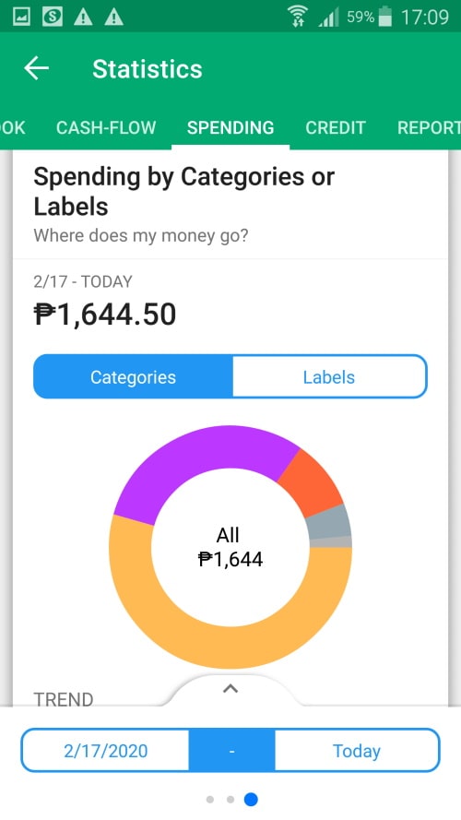The height and width of the screenshot is (820, 461).
Task: Tap the second warning triangle notification
Action: coord(113,18)
